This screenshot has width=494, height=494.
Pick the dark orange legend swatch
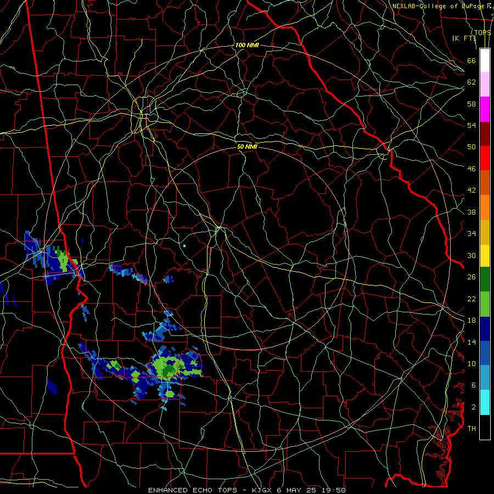click(485, 182)
